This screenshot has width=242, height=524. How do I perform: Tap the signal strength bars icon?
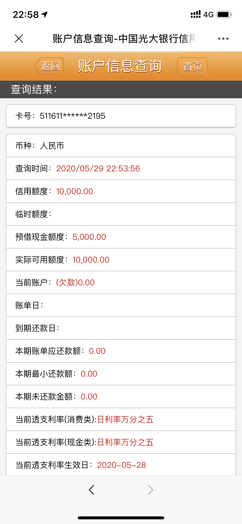tap(196, 14)
